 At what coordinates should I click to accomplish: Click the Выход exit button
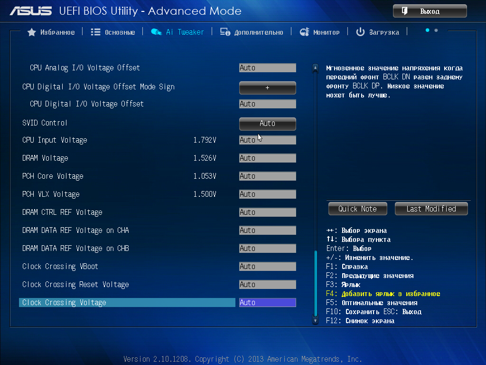pos(430,11)
